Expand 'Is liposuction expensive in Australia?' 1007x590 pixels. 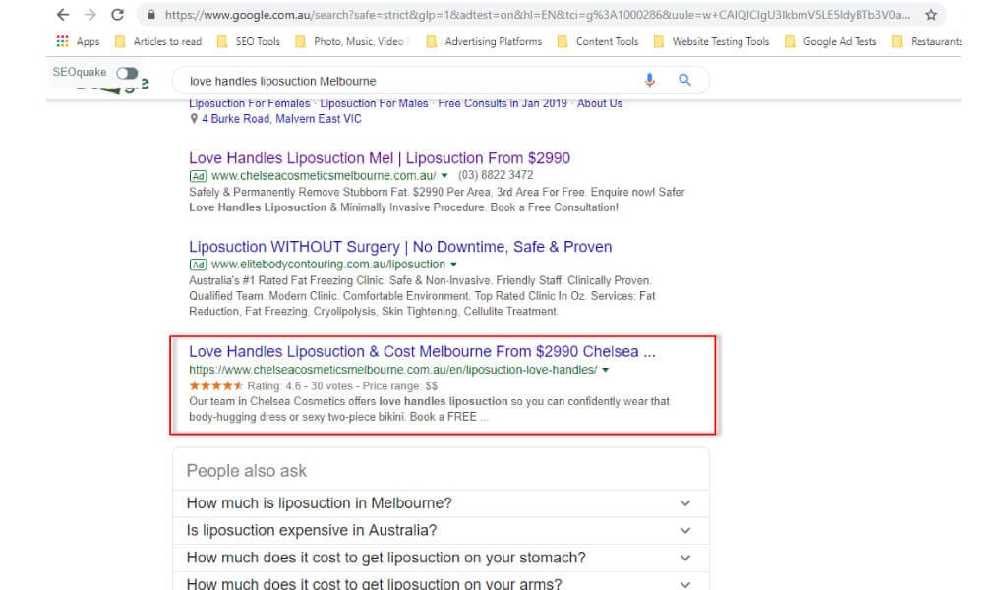(441, 531)
